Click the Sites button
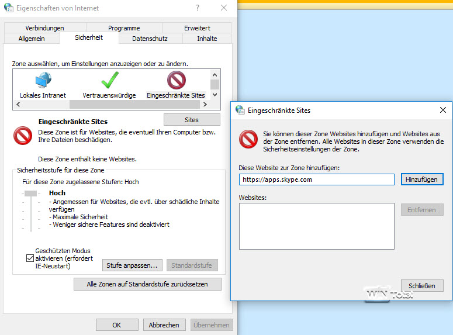453x335 pixels. click(x=192, y=120)
